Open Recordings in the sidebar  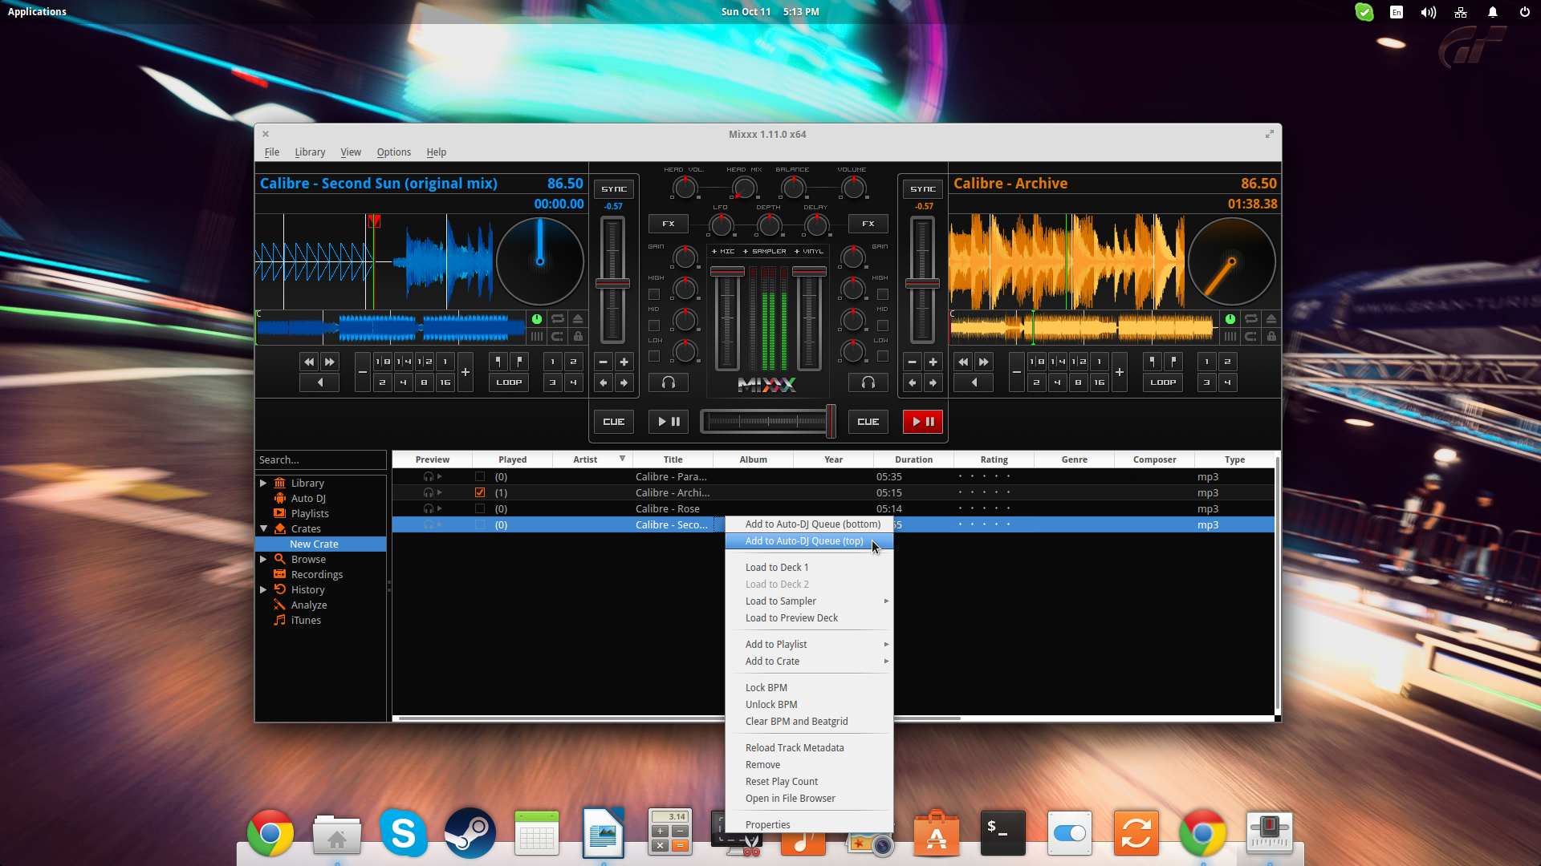tap(317, 574)
